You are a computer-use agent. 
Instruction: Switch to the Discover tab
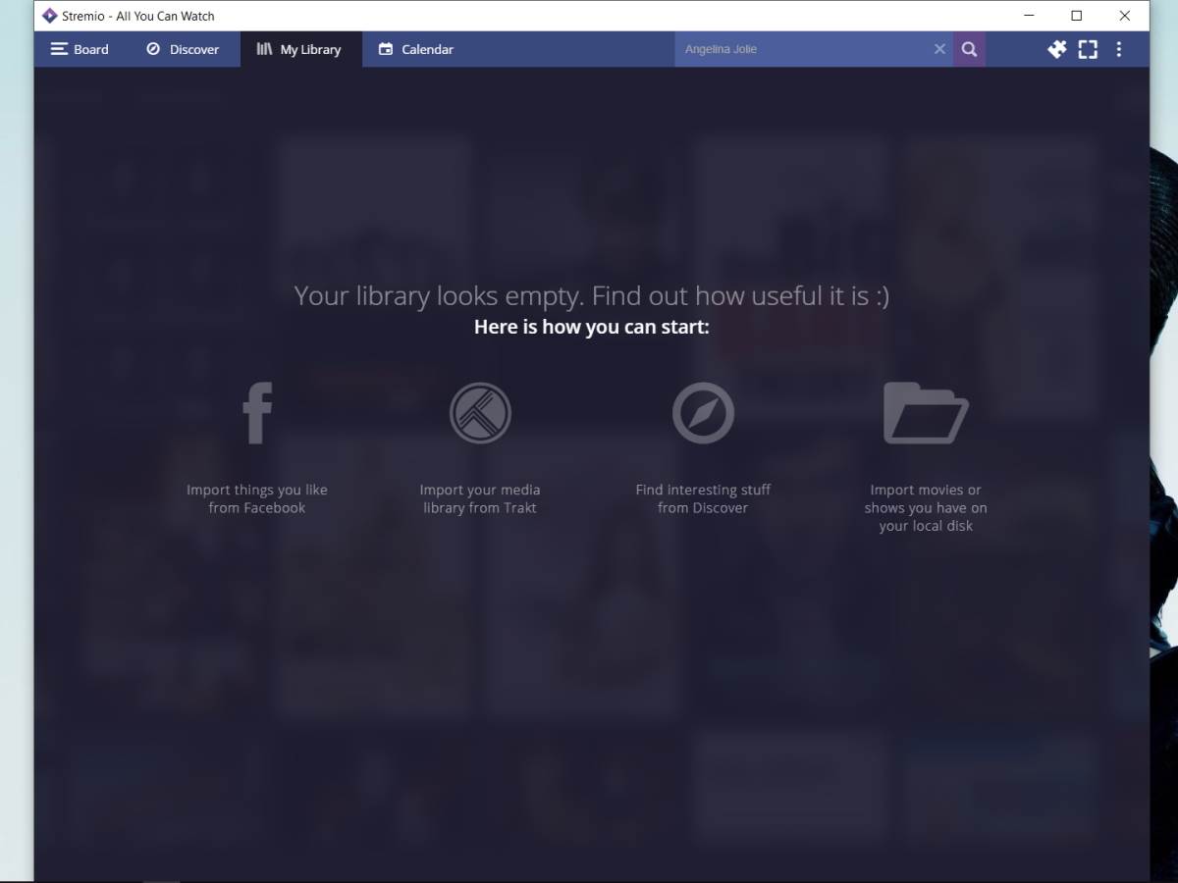[x=183, y=49]
